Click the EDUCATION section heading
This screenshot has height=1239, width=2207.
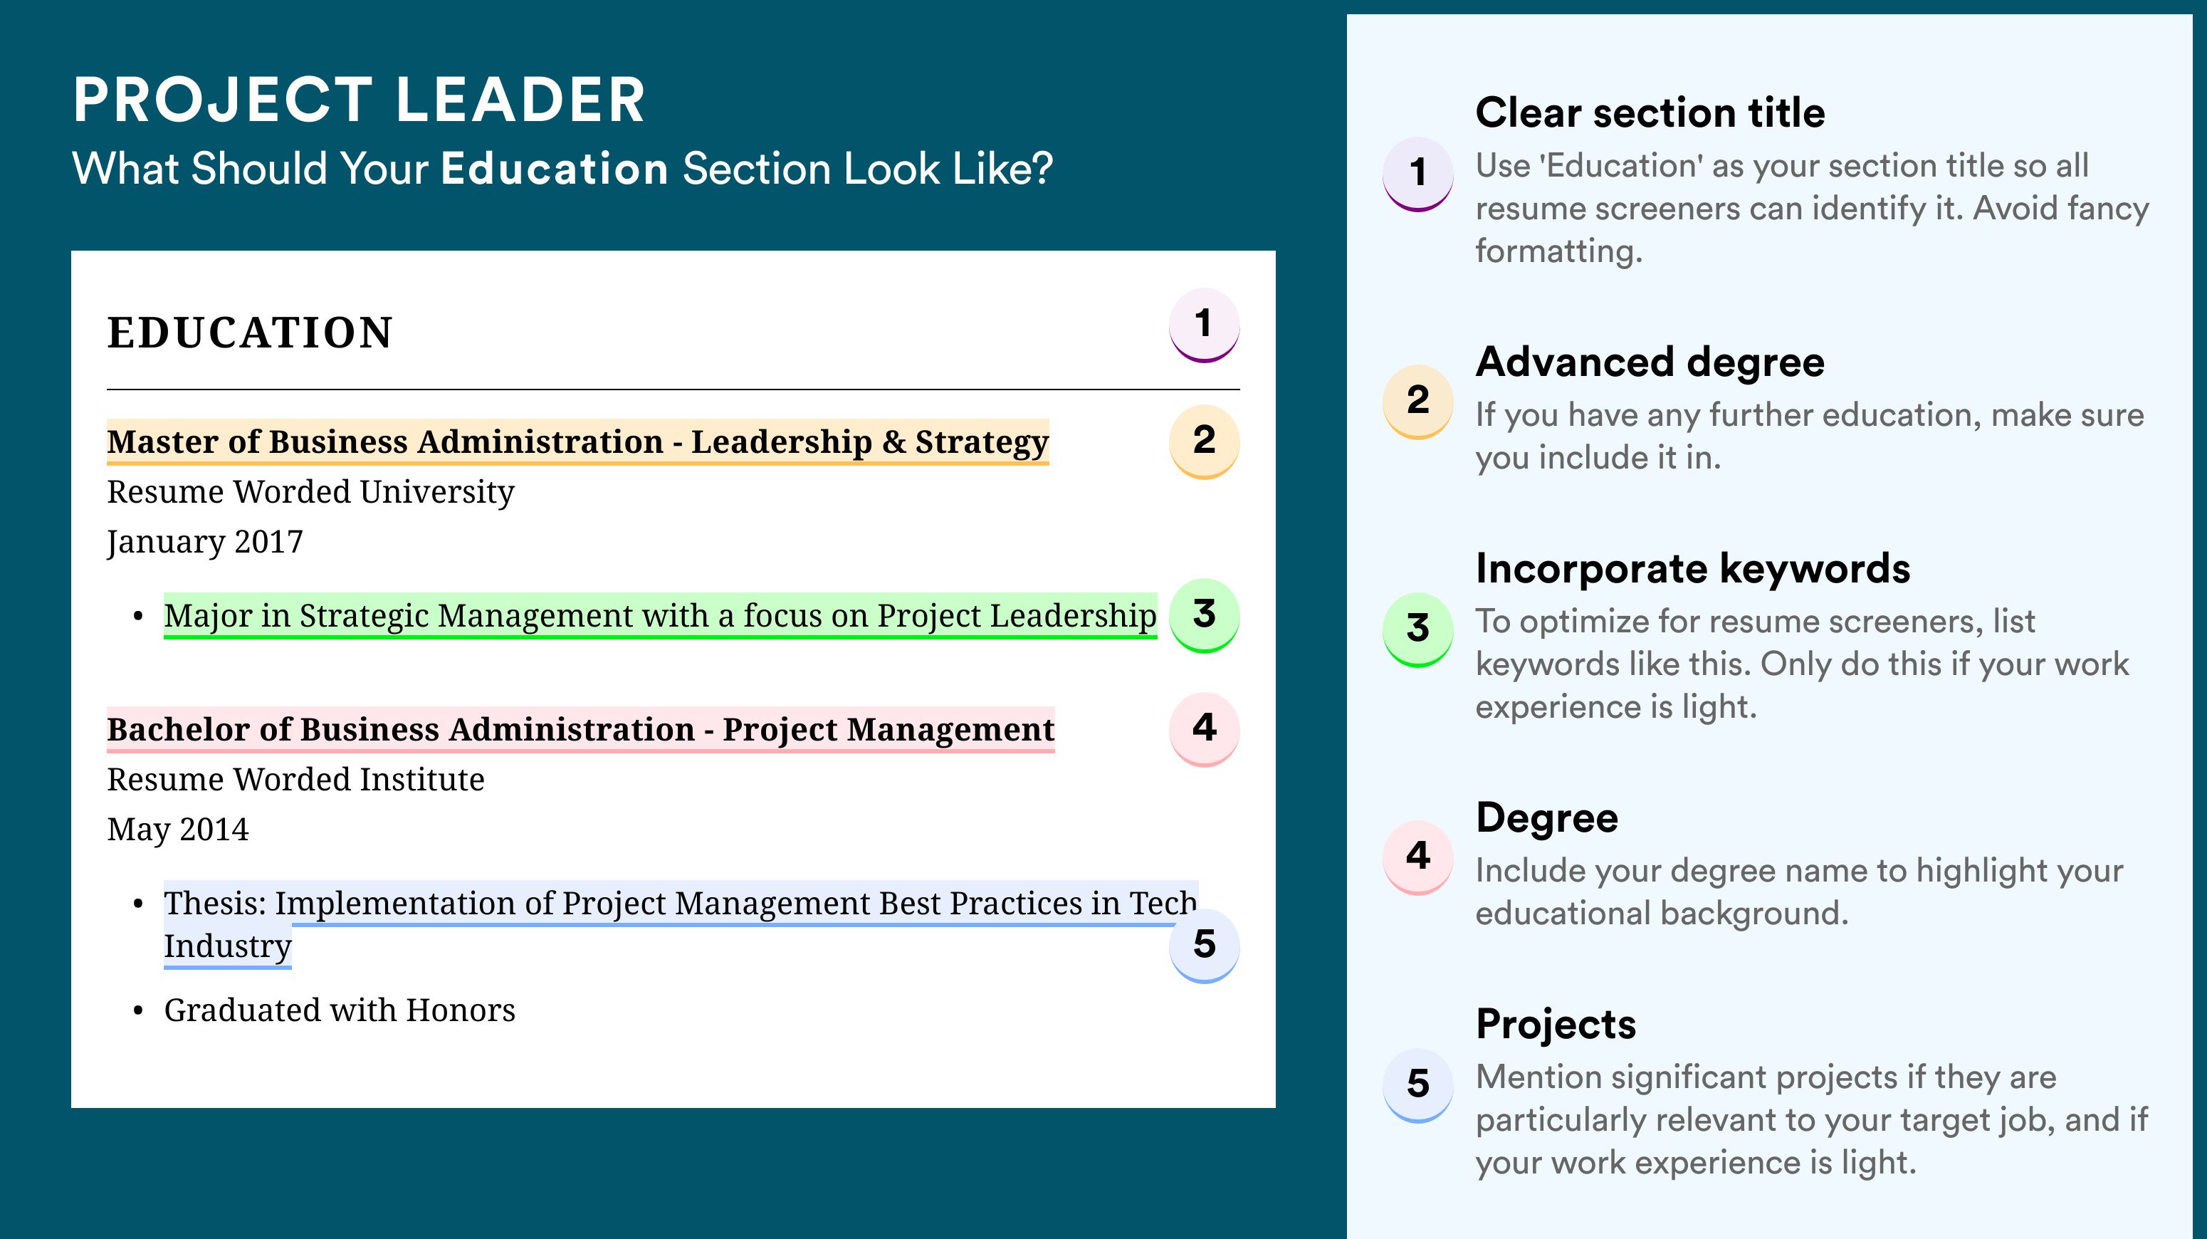250,333
